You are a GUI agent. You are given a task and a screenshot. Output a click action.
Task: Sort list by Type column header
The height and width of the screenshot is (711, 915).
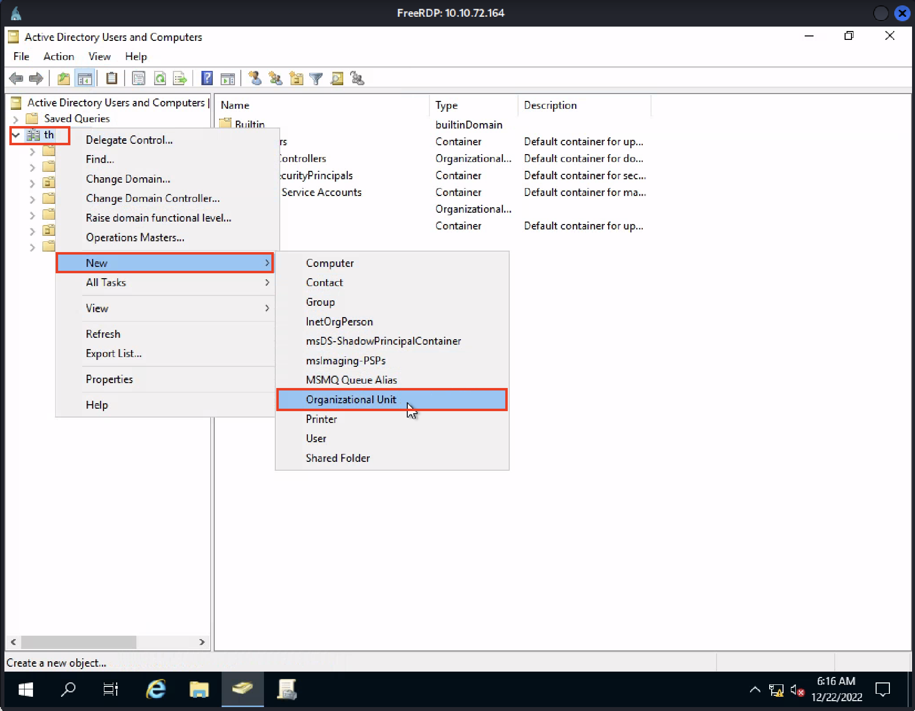473,105
